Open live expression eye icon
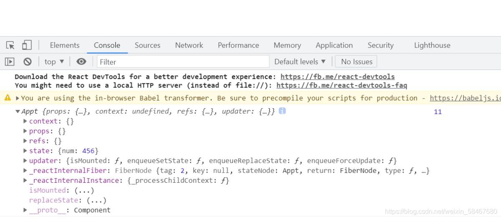Viewport: 501px width, 219px height. (x=81, y=62)
